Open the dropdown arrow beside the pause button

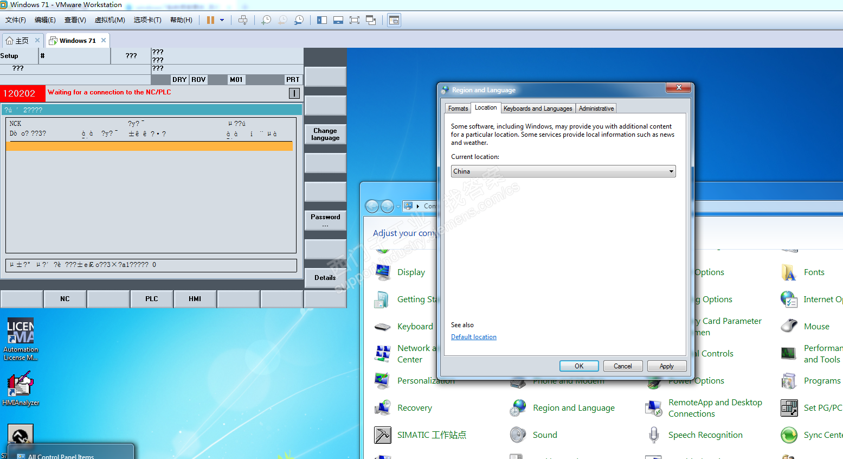point(222,20)
